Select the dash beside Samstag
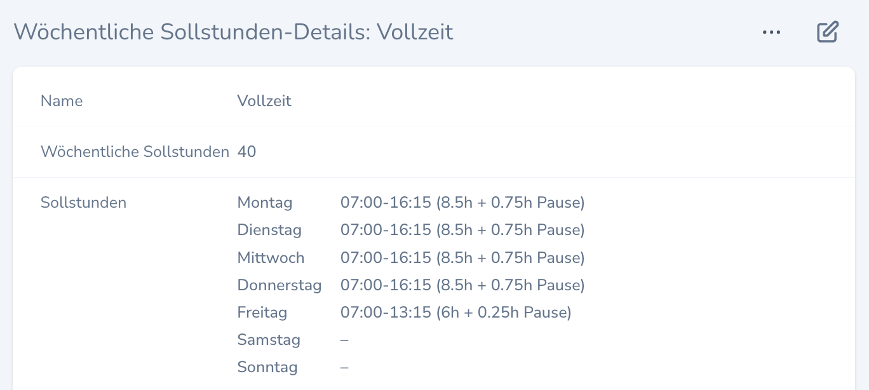 coord(344,340)
